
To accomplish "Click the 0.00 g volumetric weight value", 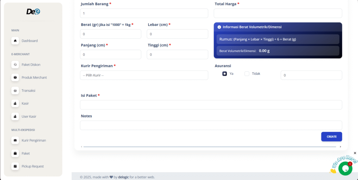I will (264, 51).
